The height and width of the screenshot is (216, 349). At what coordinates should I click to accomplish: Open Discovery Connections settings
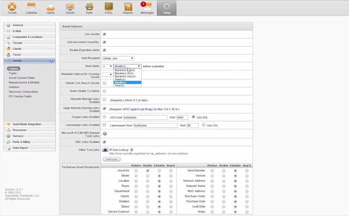tap(24, 92)
